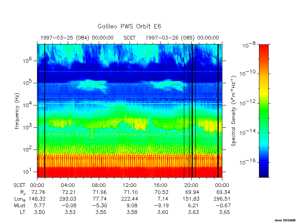The width and height of the screenshot is (296, 222).
Task: Click the '16:00' time axis label
Action: [x=161, y=185]
